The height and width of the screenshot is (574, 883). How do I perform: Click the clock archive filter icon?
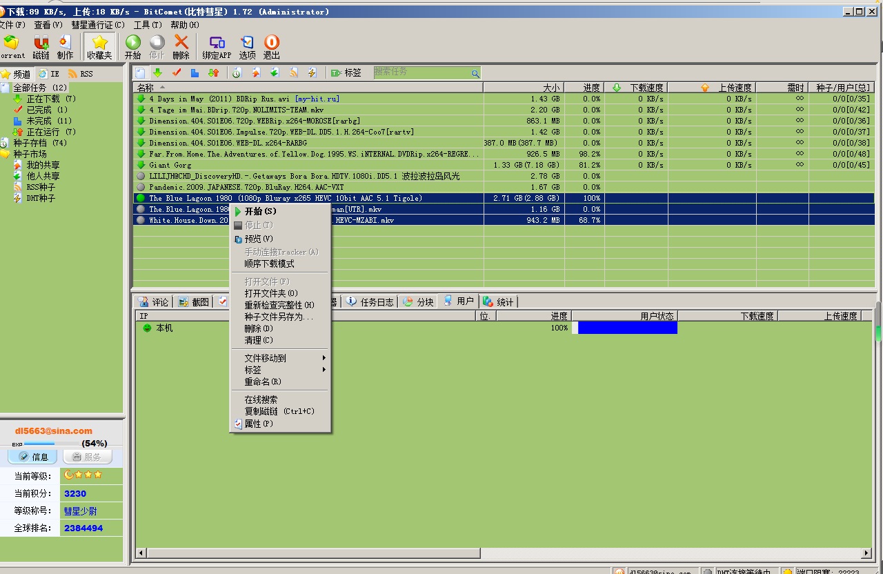[237, 72]
